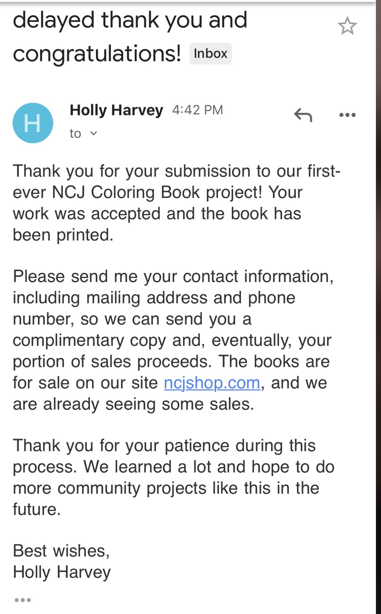
Task: Expand recipient details chevron next to "to"
Action: [94, 133]
